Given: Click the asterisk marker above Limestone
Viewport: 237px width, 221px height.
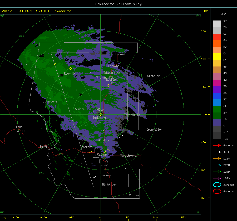Looking at the screenshot, I should [x=50, y=99].
